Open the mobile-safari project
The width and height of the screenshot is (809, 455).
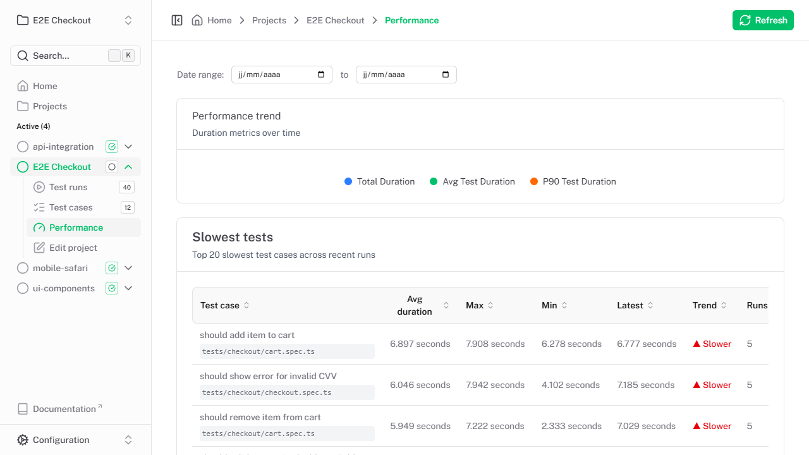point(59,268)
